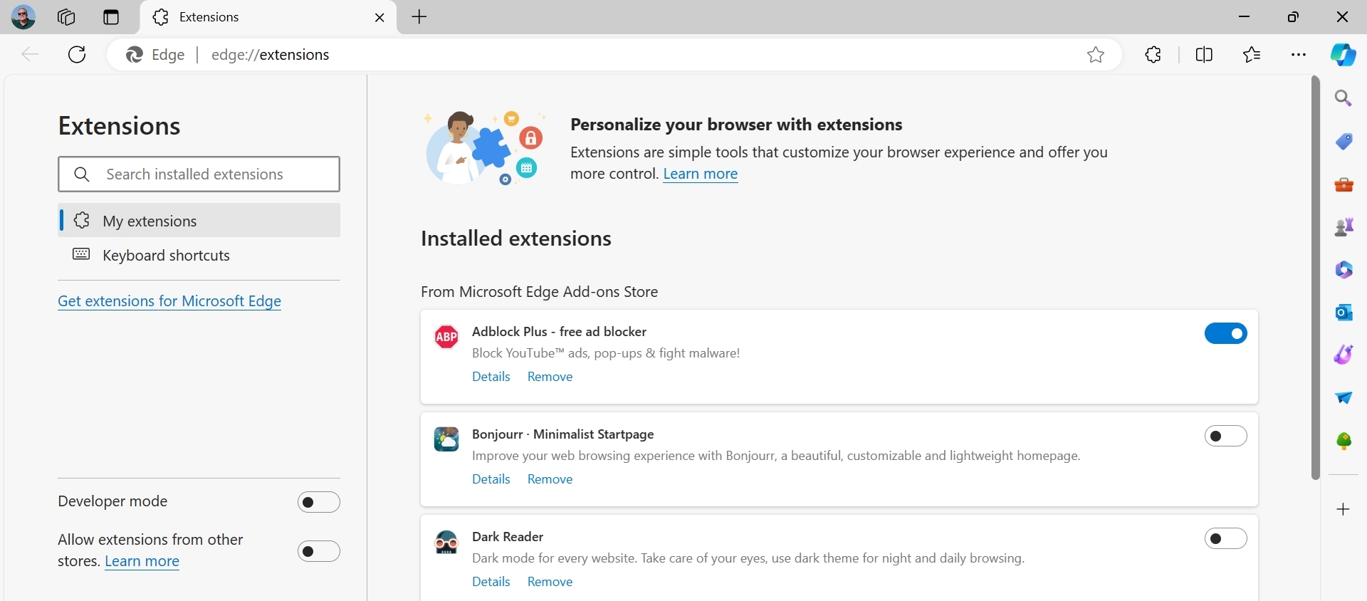Viewport: 1367px width, 601px height.
Task: Select My extensions in the sidebar
Action: [150, 221]
